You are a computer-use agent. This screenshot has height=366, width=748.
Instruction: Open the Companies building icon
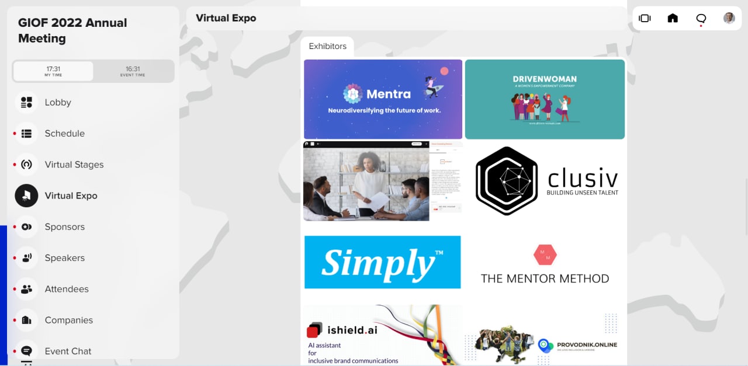click(26, 320)
